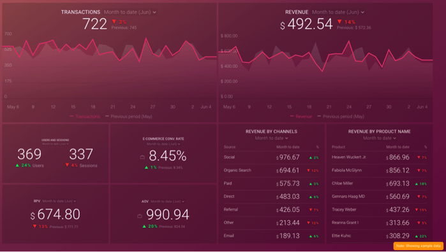Select the Social channel row
Image resolution: width=446 pixels, height=252 pixels.
click(x=271, y=157)
